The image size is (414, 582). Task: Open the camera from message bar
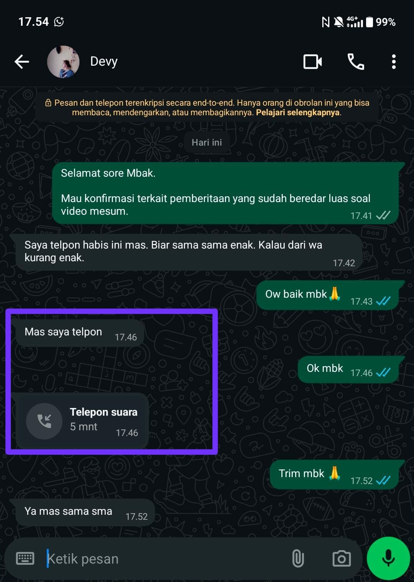342,559
